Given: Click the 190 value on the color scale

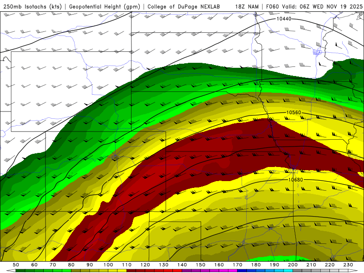Looking at the screenshot, I should pos(274,265).
